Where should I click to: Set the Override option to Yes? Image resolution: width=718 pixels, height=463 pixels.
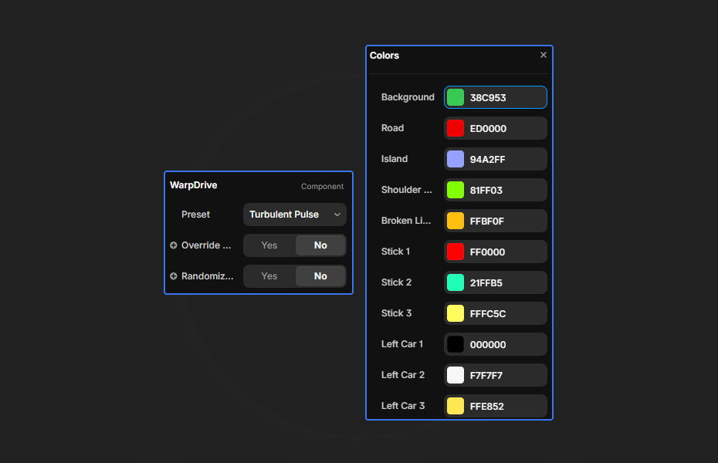point(269,245)
